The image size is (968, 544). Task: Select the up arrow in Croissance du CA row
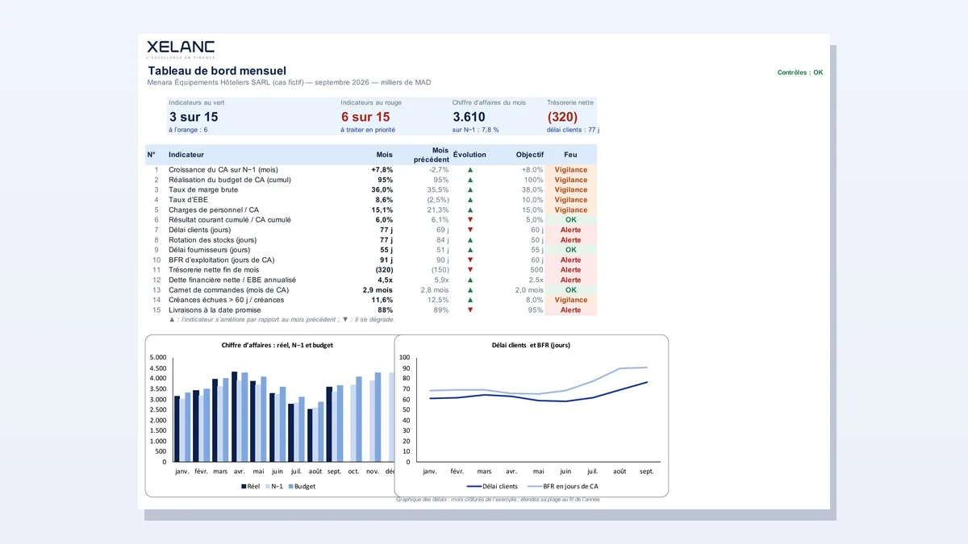pos(470,170)
